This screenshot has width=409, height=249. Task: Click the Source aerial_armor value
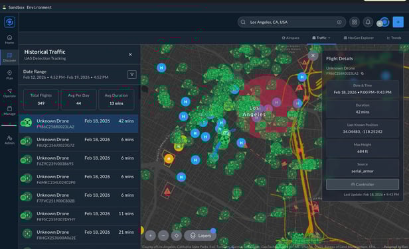(x=363, y=172)
